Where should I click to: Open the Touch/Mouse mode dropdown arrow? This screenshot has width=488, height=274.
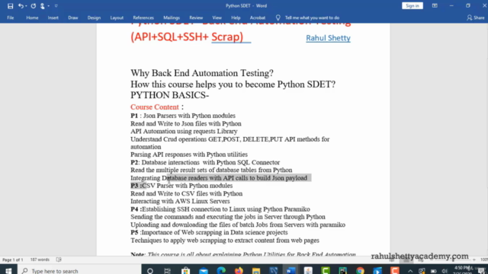(x=49, y=6)
